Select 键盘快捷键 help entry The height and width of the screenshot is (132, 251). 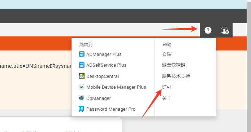coord(173,65)
